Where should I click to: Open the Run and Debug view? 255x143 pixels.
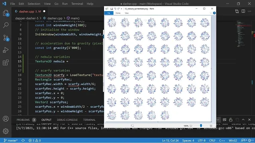(x=6, y=50)
